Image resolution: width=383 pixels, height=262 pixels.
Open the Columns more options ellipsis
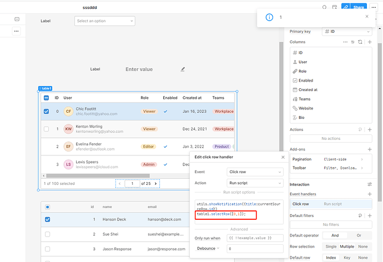(x=345, y=42)
